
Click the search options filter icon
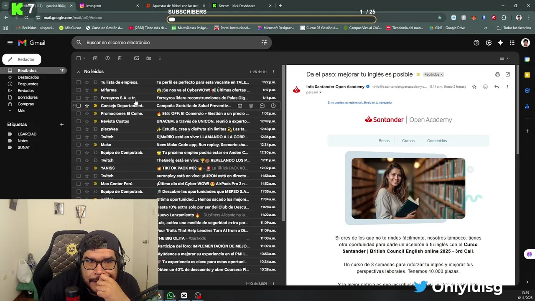point(264,43)
